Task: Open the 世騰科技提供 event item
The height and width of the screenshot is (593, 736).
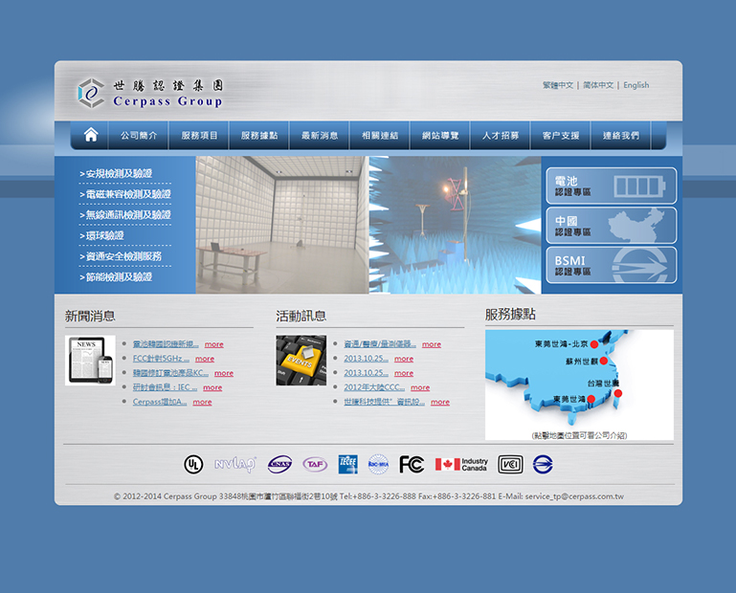Action: point(384,402)
